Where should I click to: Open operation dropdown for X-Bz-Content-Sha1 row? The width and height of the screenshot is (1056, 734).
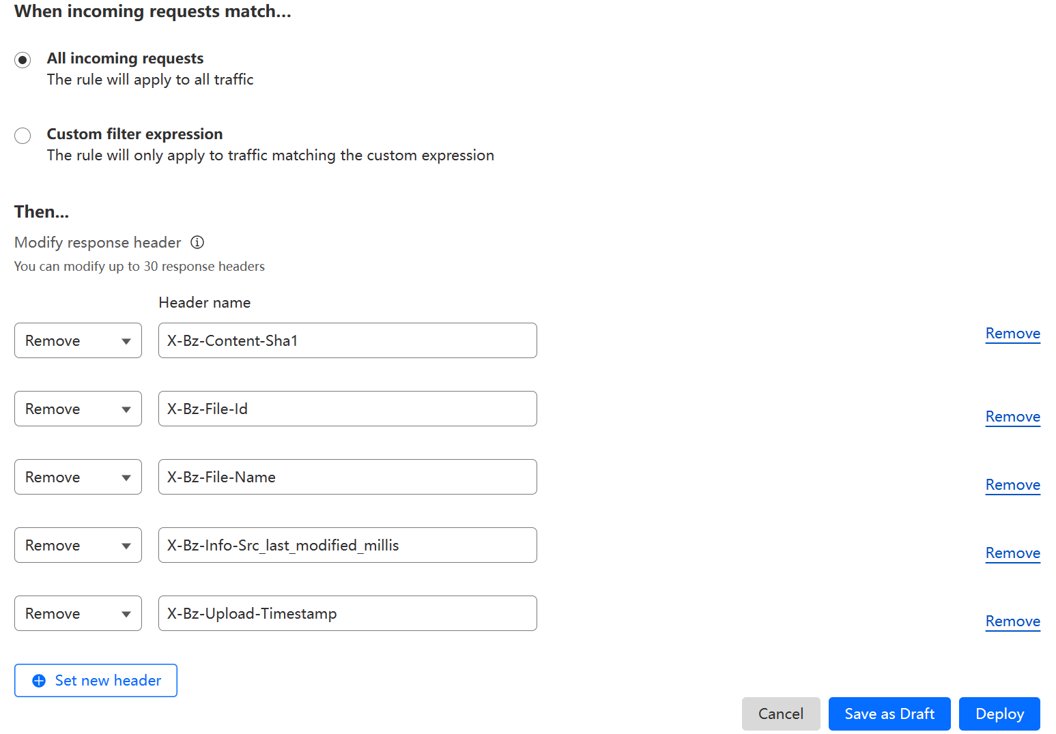coord(78,340)
